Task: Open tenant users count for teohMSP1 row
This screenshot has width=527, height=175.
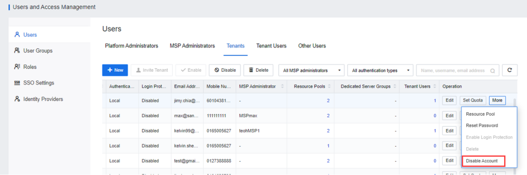Action: point(434,131)
